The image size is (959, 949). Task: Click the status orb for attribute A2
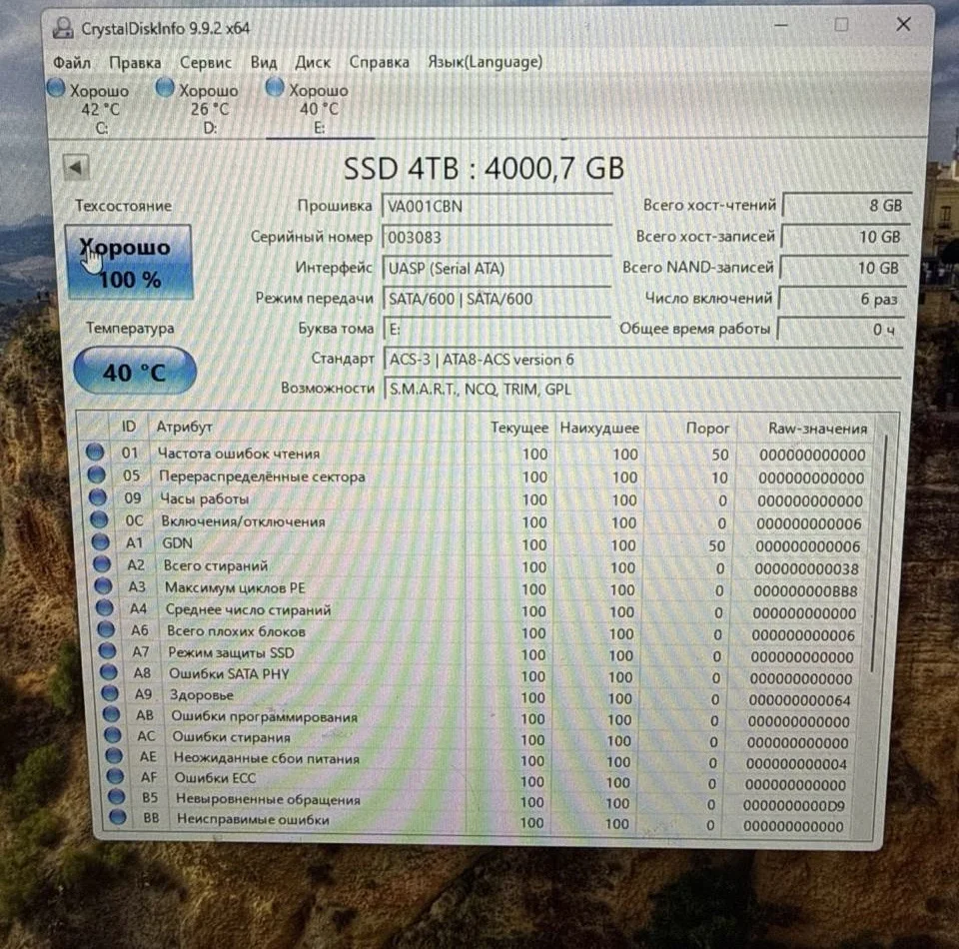pos(102,563)
